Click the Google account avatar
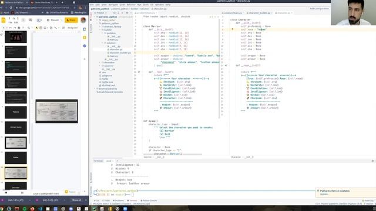 [x=83, y=20]
